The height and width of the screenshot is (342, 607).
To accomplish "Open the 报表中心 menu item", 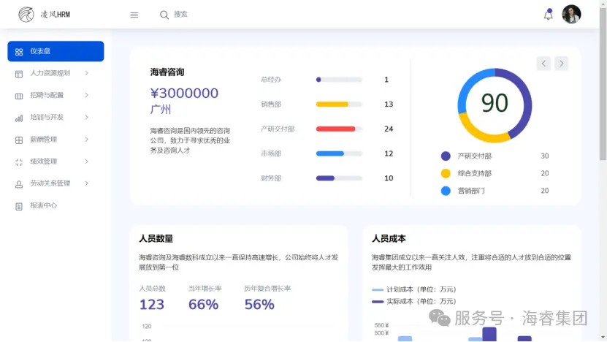I will click(43, 205).
